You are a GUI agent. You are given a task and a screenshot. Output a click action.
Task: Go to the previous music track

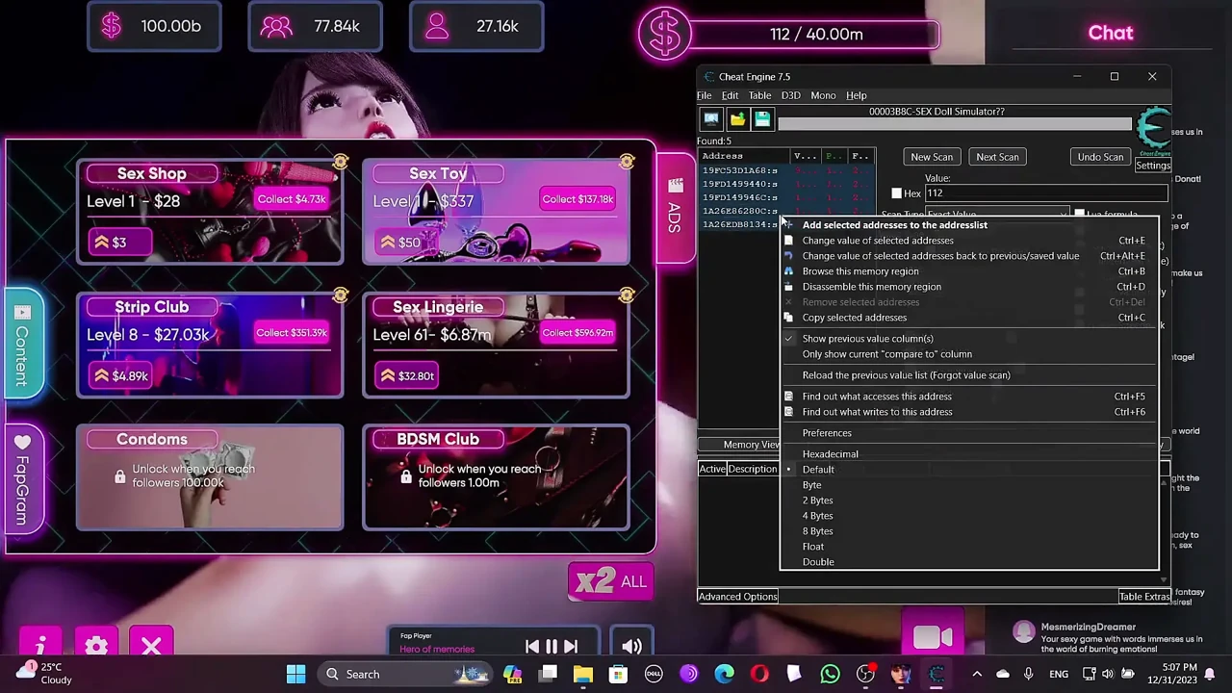(x=532, y=648)
